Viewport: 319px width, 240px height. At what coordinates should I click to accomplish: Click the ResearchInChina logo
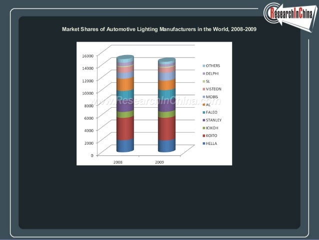pyautogui.click(x=290, y=17)
